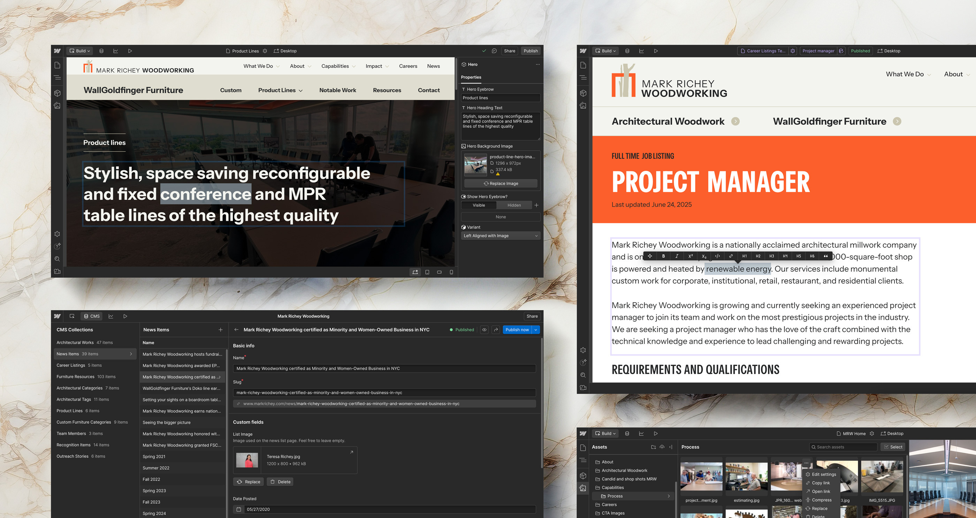Choose Compress from the asset context menu

(x=821, y=500)
